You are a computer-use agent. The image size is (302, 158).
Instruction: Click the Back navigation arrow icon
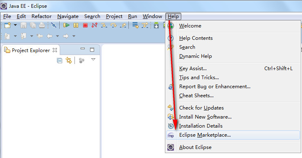(x=50, y=36)
